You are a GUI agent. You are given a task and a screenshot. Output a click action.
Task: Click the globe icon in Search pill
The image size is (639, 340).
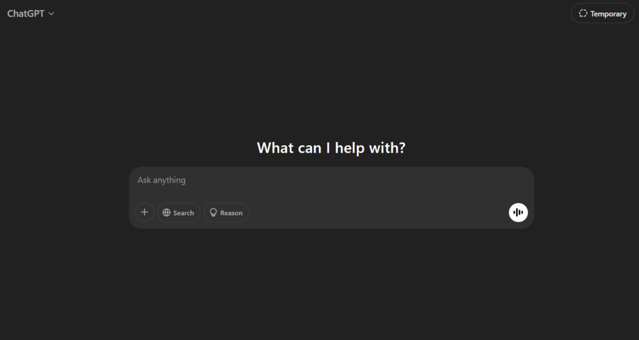167,213
